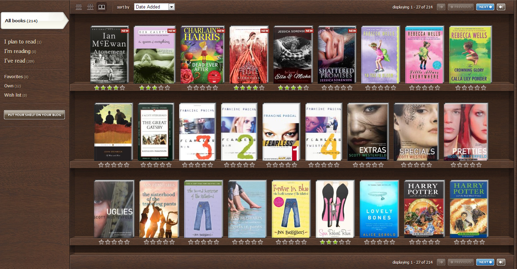Open the Calla Lily Ponder book cover
Screen dimensions: 517x269
[471, 55]
